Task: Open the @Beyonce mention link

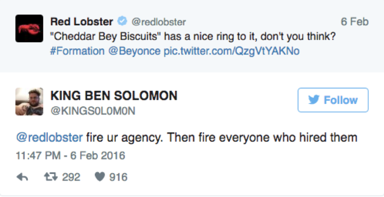Action: (x=134, y=51)
